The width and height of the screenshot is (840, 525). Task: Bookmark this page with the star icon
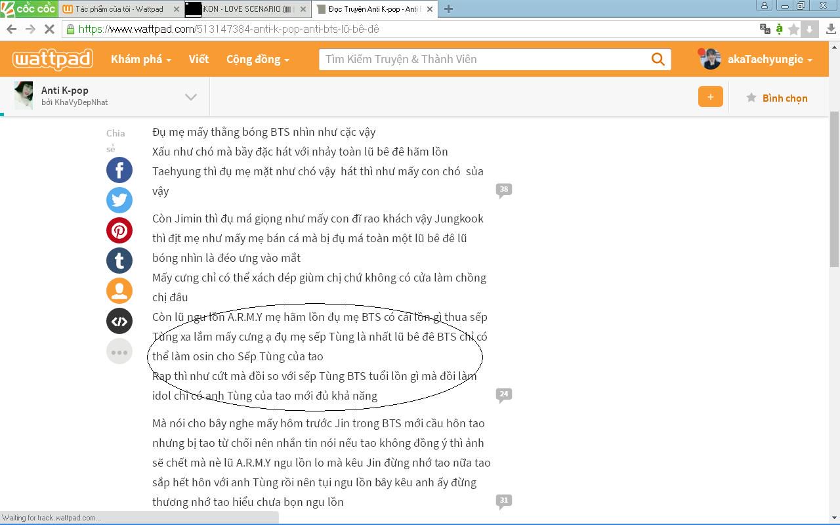794,29
